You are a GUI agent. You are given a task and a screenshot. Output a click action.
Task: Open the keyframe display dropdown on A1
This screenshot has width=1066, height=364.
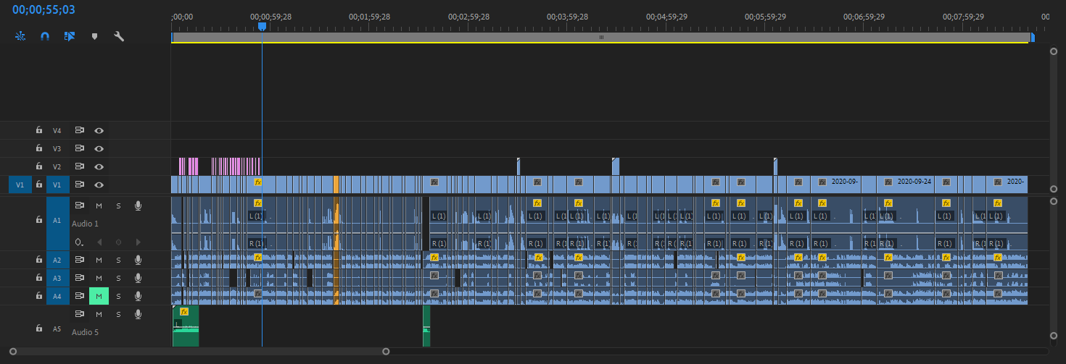79,242
